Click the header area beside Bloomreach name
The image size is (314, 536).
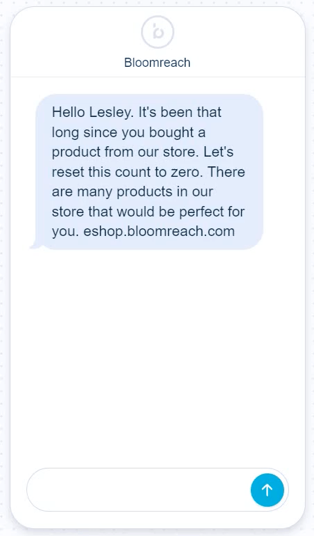246,63
